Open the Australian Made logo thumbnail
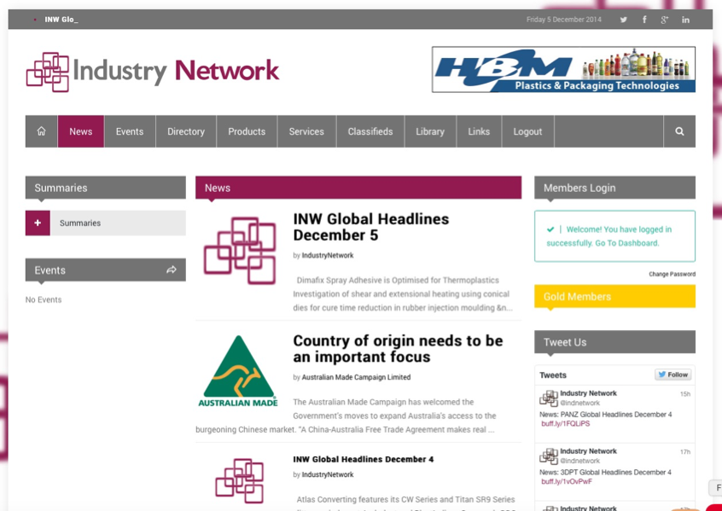This screenshot has width=722, height=511. pos(238,371)
